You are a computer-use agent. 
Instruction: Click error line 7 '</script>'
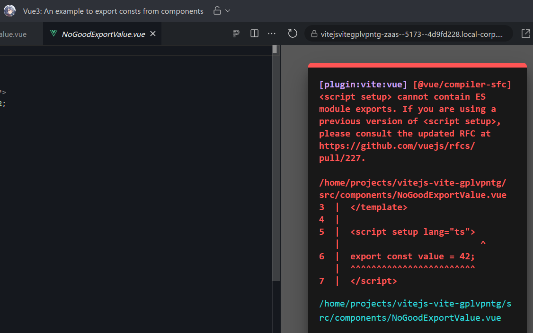[373, 281]
